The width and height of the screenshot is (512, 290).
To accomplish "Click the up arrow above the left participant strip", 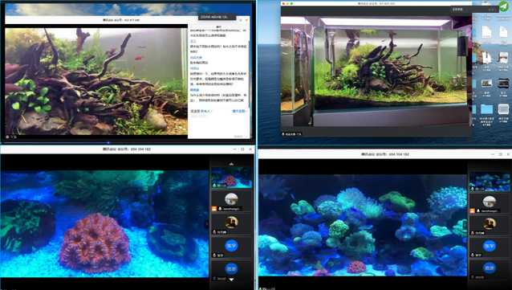I will pos(231,163).
